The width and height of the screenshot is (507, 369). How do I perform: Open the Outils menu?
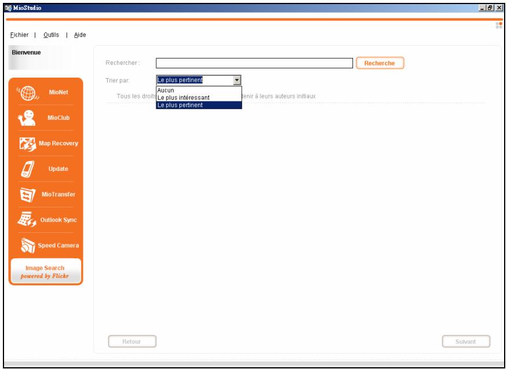coord(51,35)
